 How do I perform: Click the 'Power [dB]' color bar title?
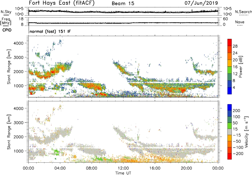[x=241, y=67]
